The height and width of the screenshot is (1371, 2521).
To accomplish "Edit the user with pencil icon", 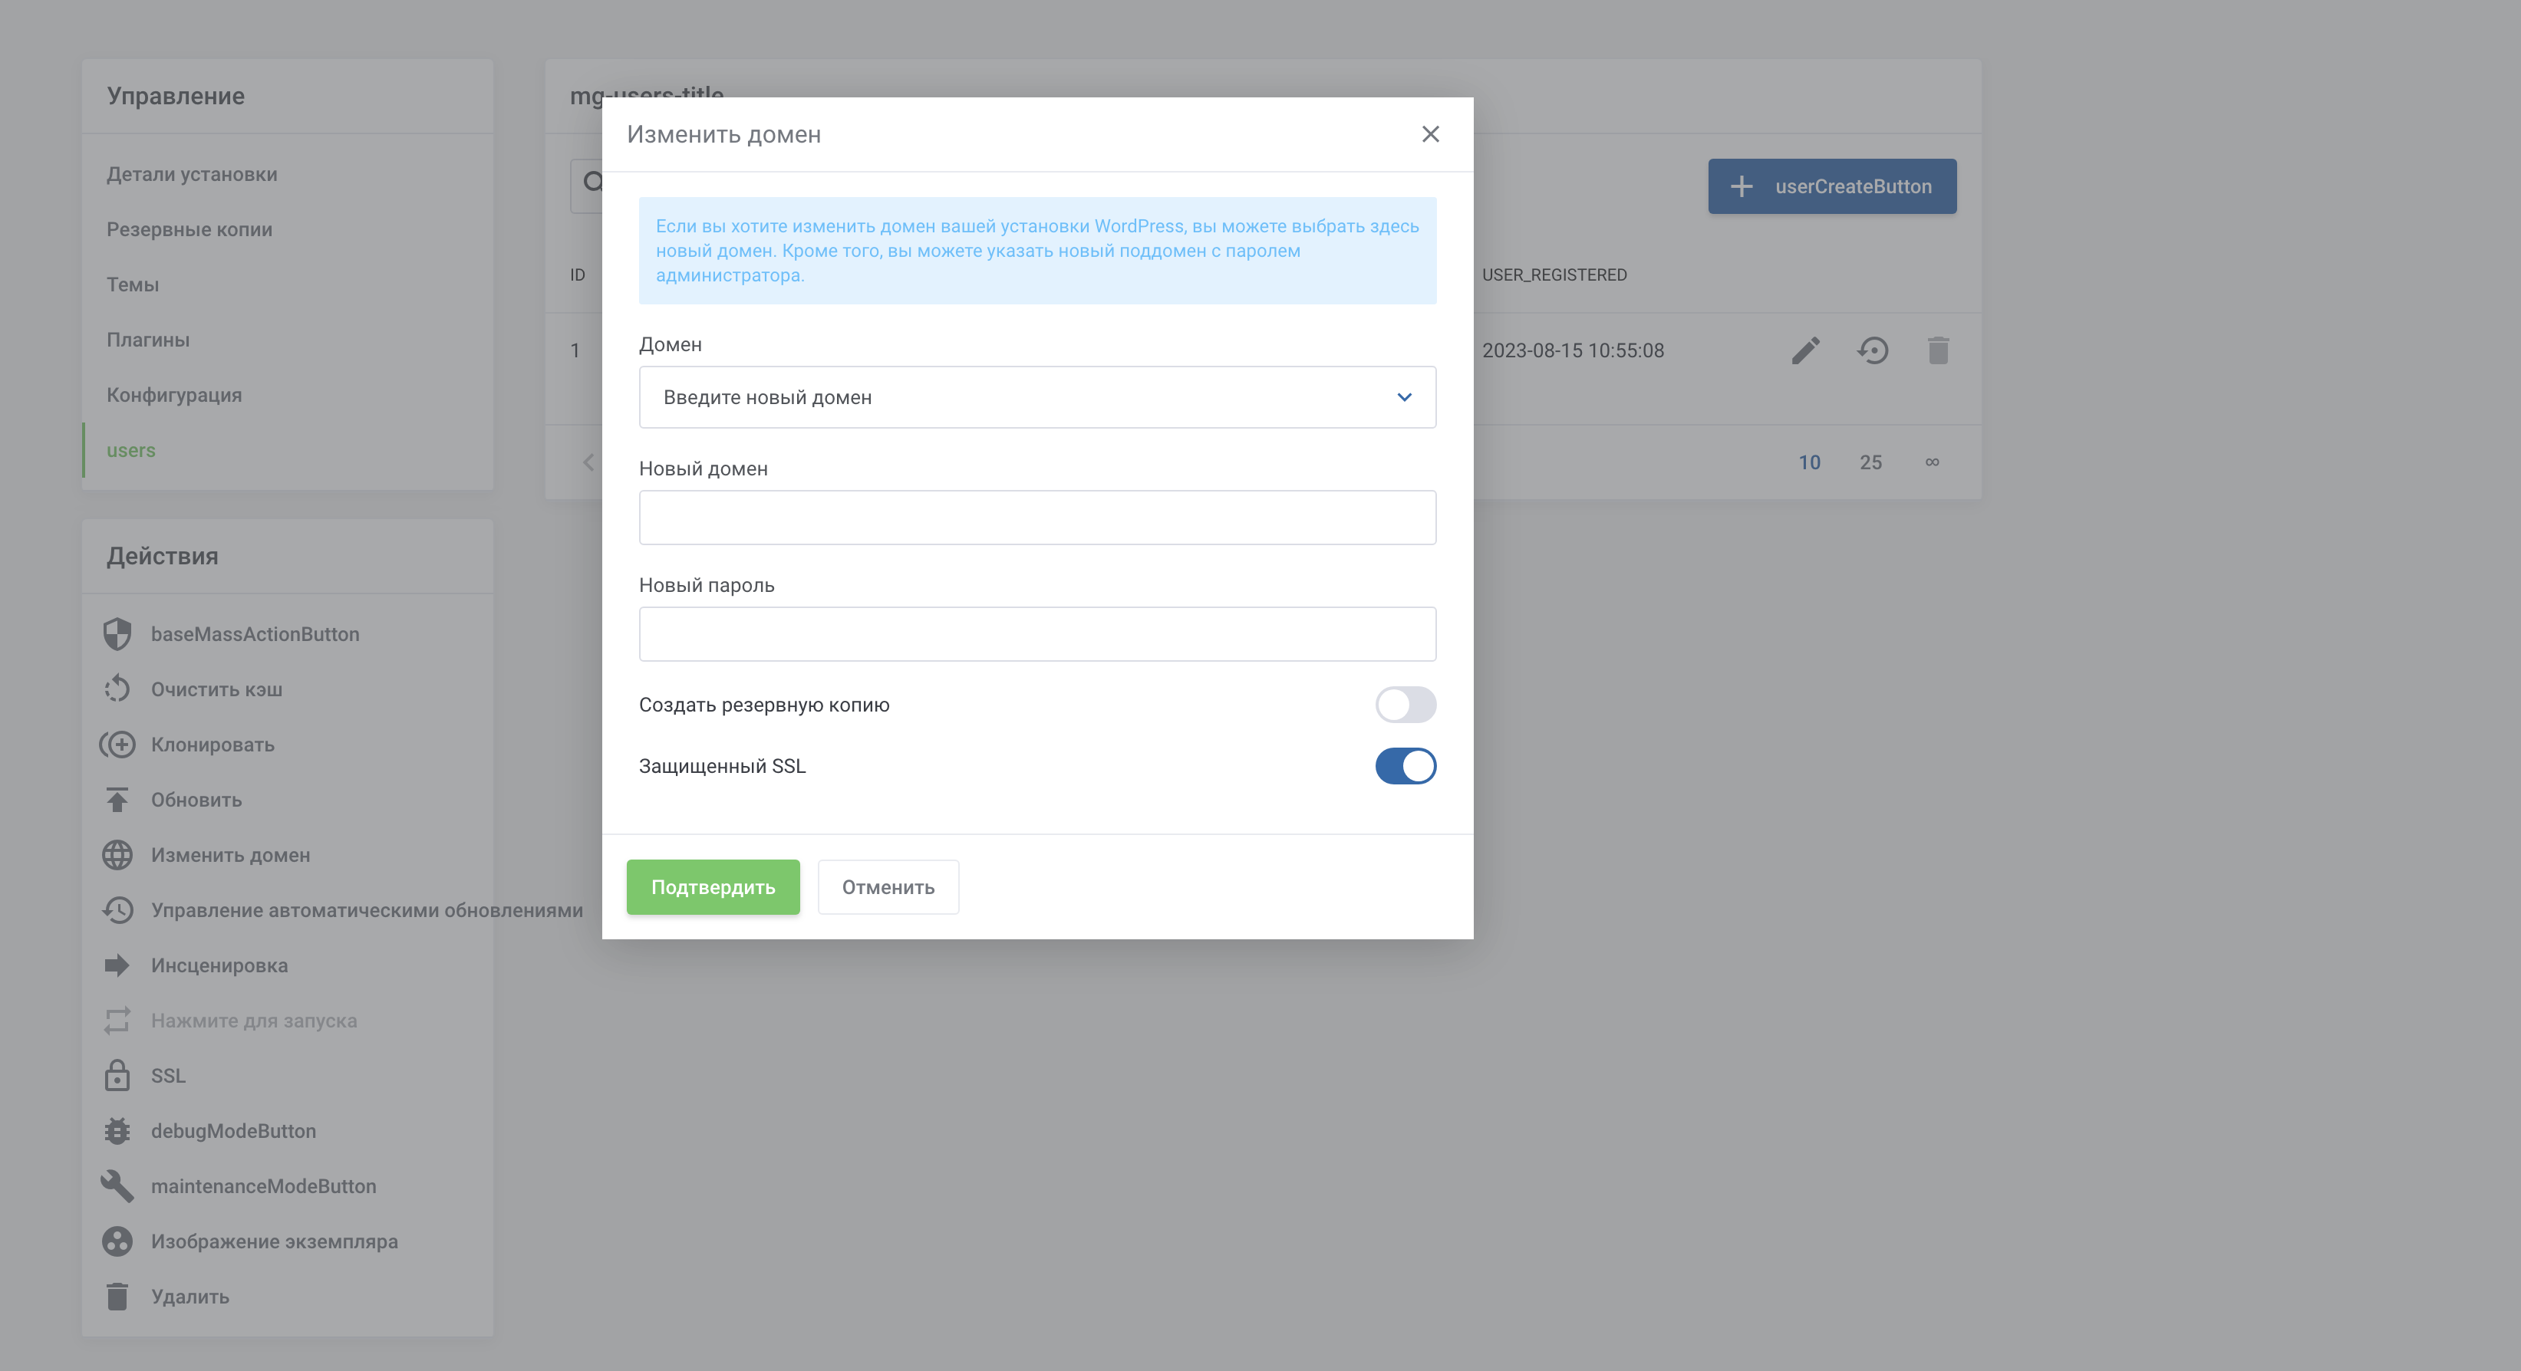I will pyautogui.click(x=1806, y=350).
